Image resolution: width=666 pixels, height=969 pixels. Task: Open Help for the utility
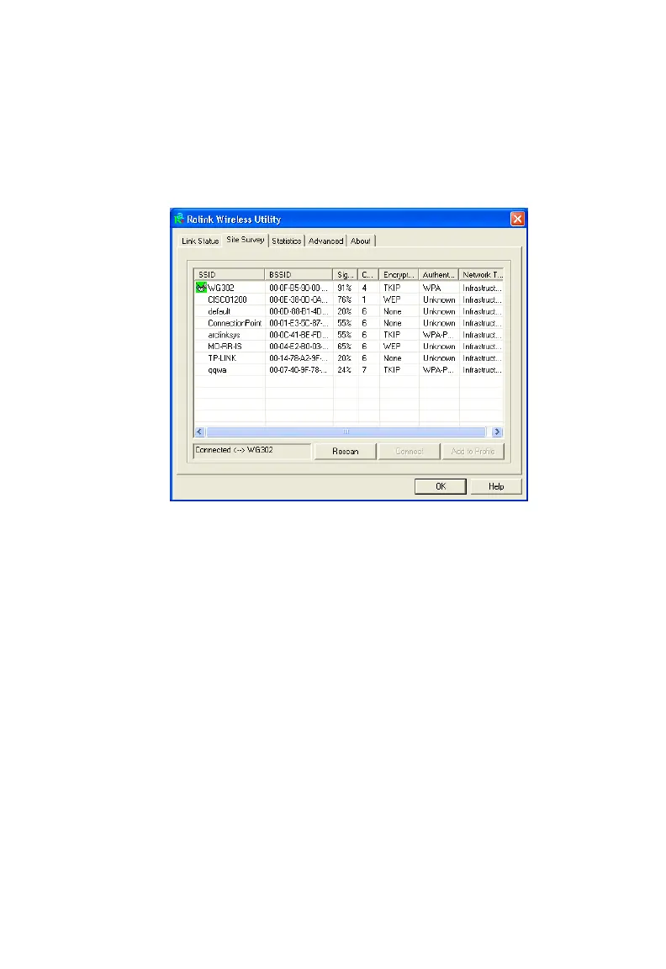pos(496,487)
